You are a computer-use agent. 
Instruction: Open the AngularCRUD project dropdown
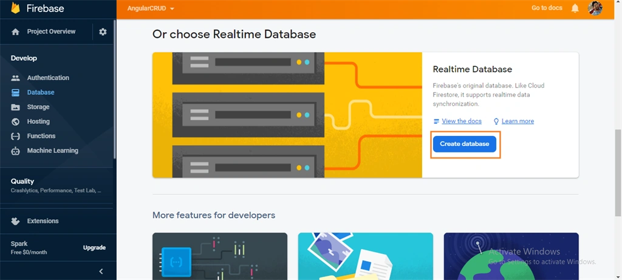point(151,9)
